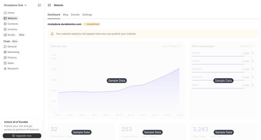Open the external link icon for /contact
Screen dimensions: 261x140
(252, 69)
